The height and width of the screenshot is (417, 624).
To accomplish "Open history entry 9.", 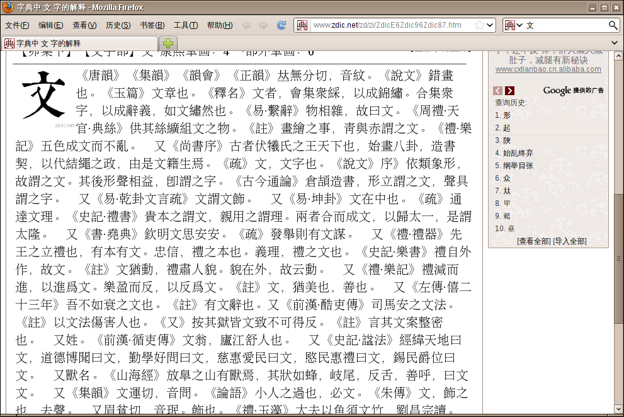I will (x=502, y=216).
